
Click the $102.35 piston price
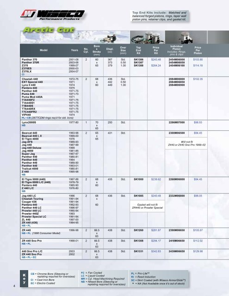coord(198,79)
